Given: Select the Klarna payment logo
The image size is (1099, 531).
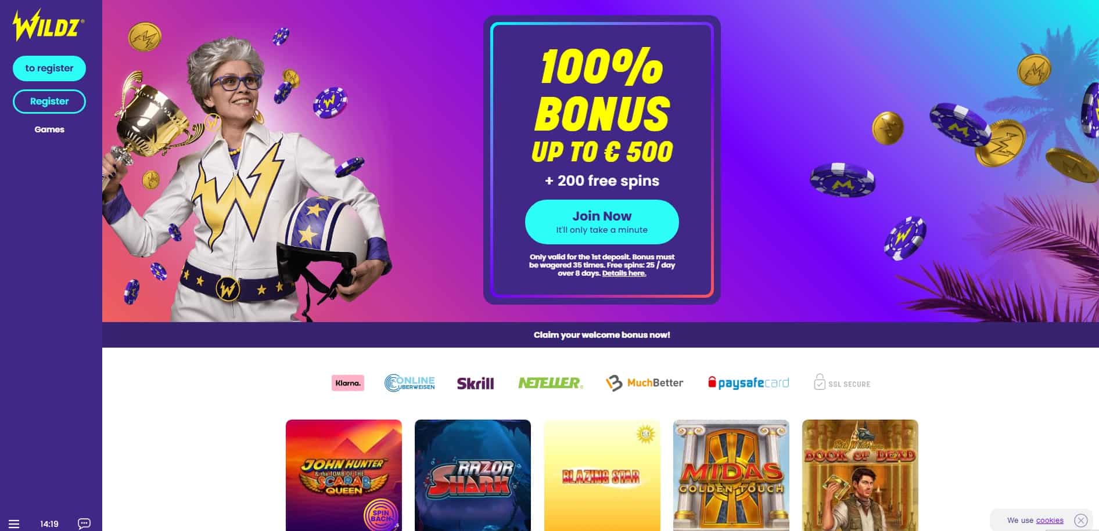Looking at the screenshot, I should click(348, 383).
